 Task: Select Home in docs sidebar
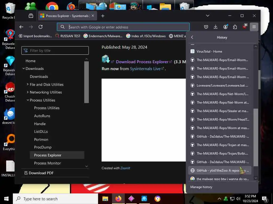[30, 61]
